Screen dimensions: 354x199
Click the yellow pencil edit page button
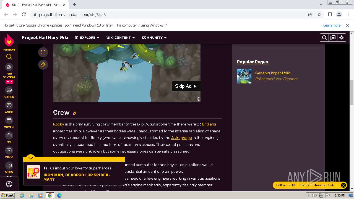[x=43, y=65]
